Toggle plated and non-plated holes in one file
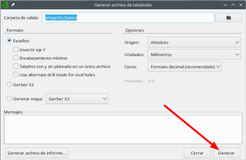This screenshot has height=160, width=246. [x=16, y=66]
